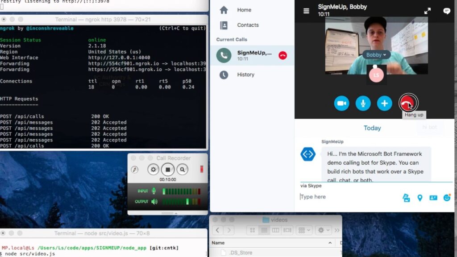
Task: Switch Finder to column view
Action: pyautogui.click(x=275, y=230)
